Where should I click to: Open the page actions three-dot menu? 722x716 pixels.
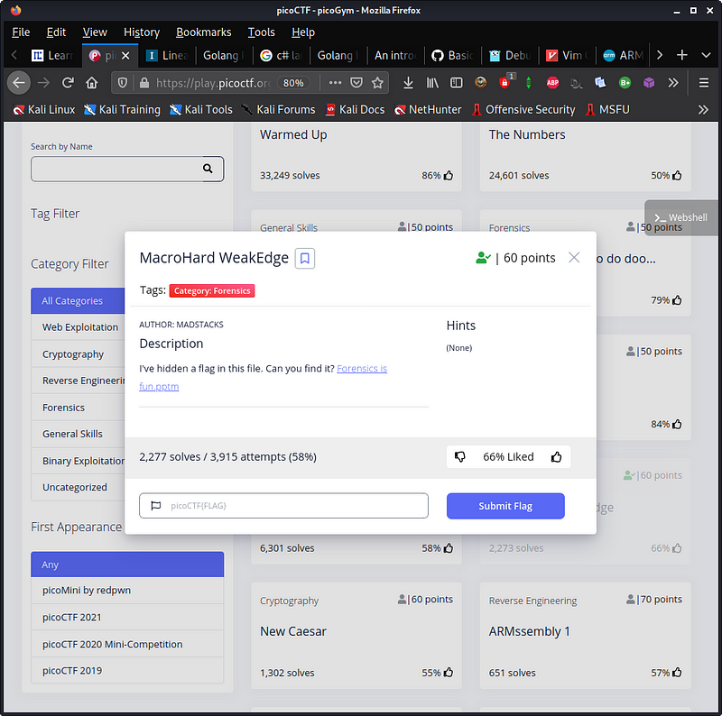coord(335,82)
